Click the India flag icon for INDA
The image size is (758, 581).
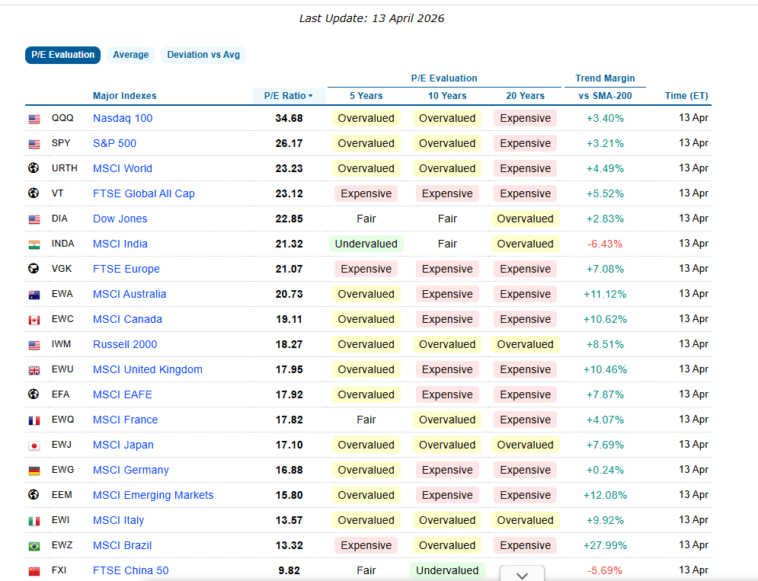pyautogui.click(x=34, y=244)
